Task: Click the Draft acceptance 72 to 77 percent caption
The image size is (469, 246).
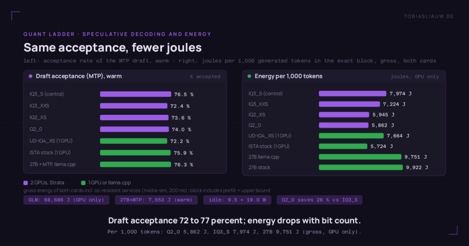Action: [234, 221]
